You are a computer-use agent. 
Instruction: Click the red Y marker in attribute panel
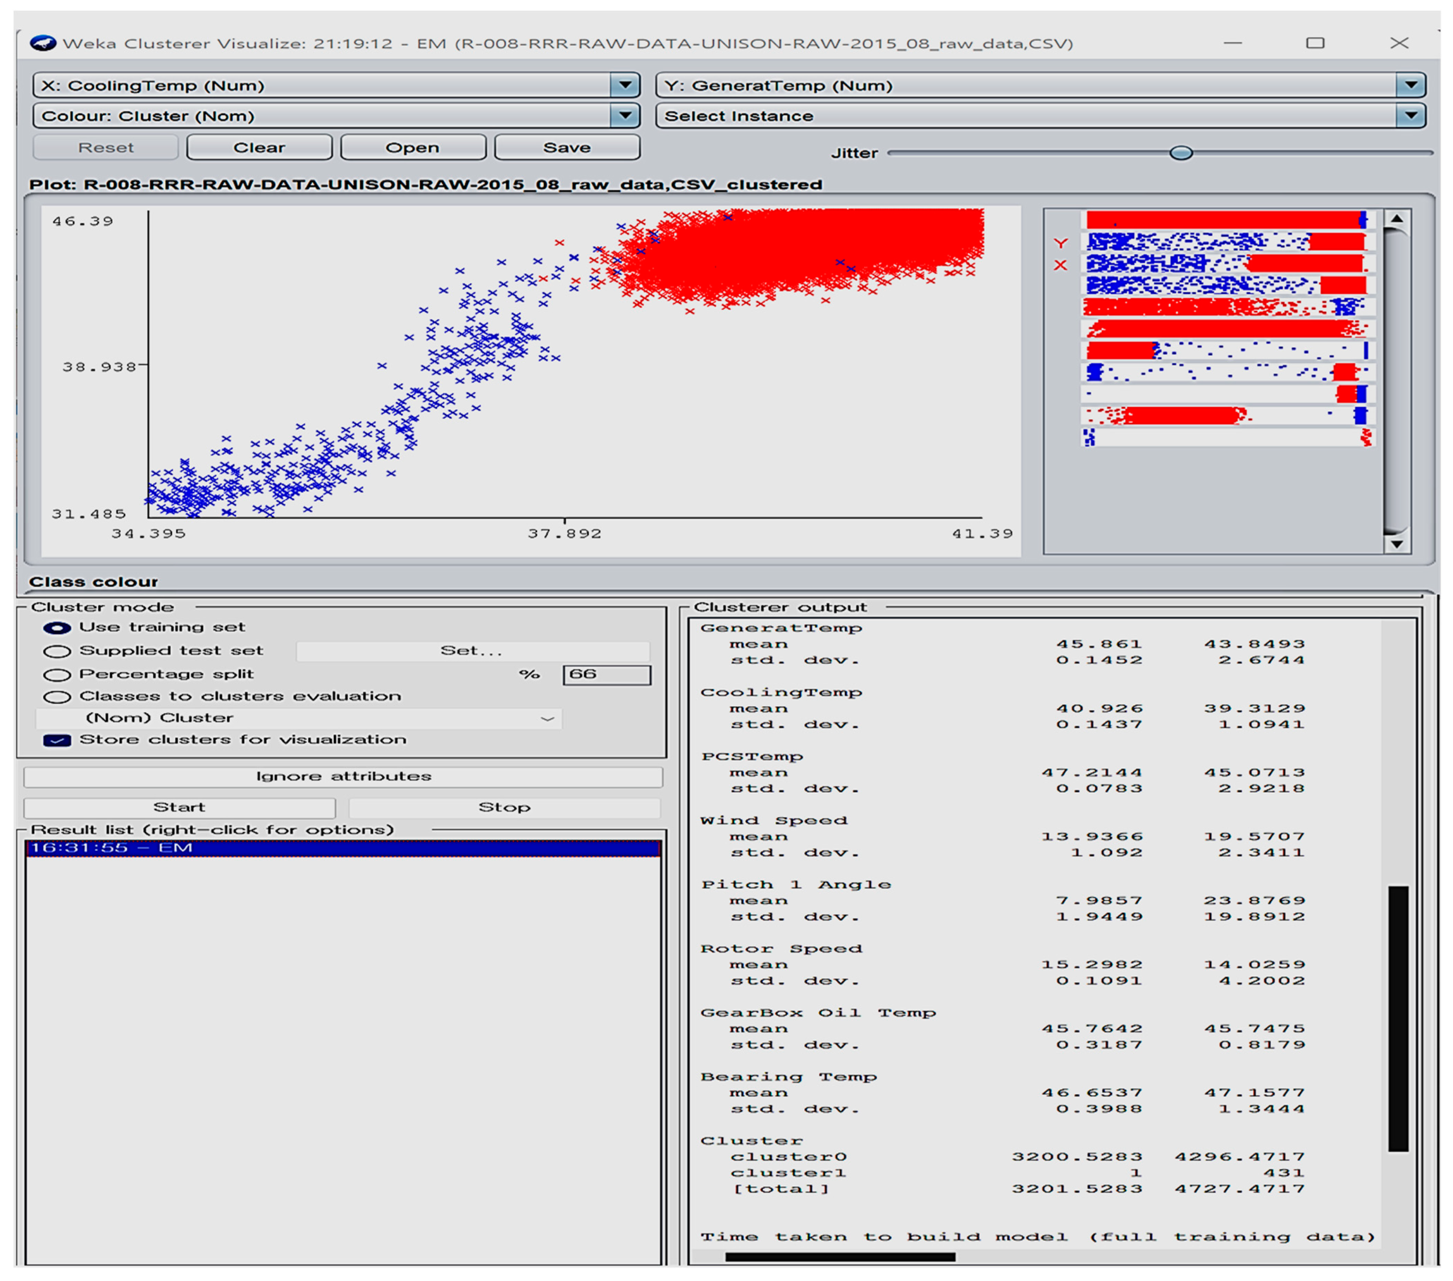1060,243
